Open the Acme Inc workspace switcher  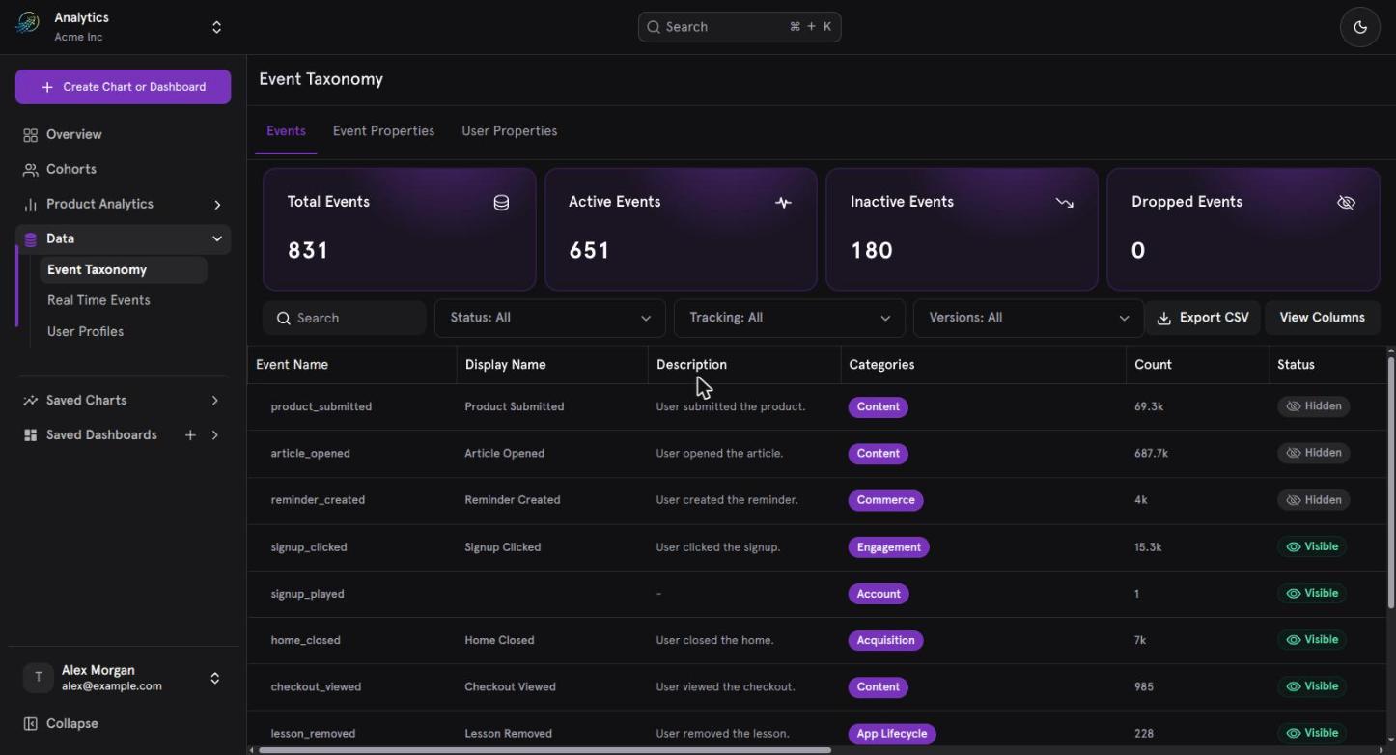(x=217, y=27)
